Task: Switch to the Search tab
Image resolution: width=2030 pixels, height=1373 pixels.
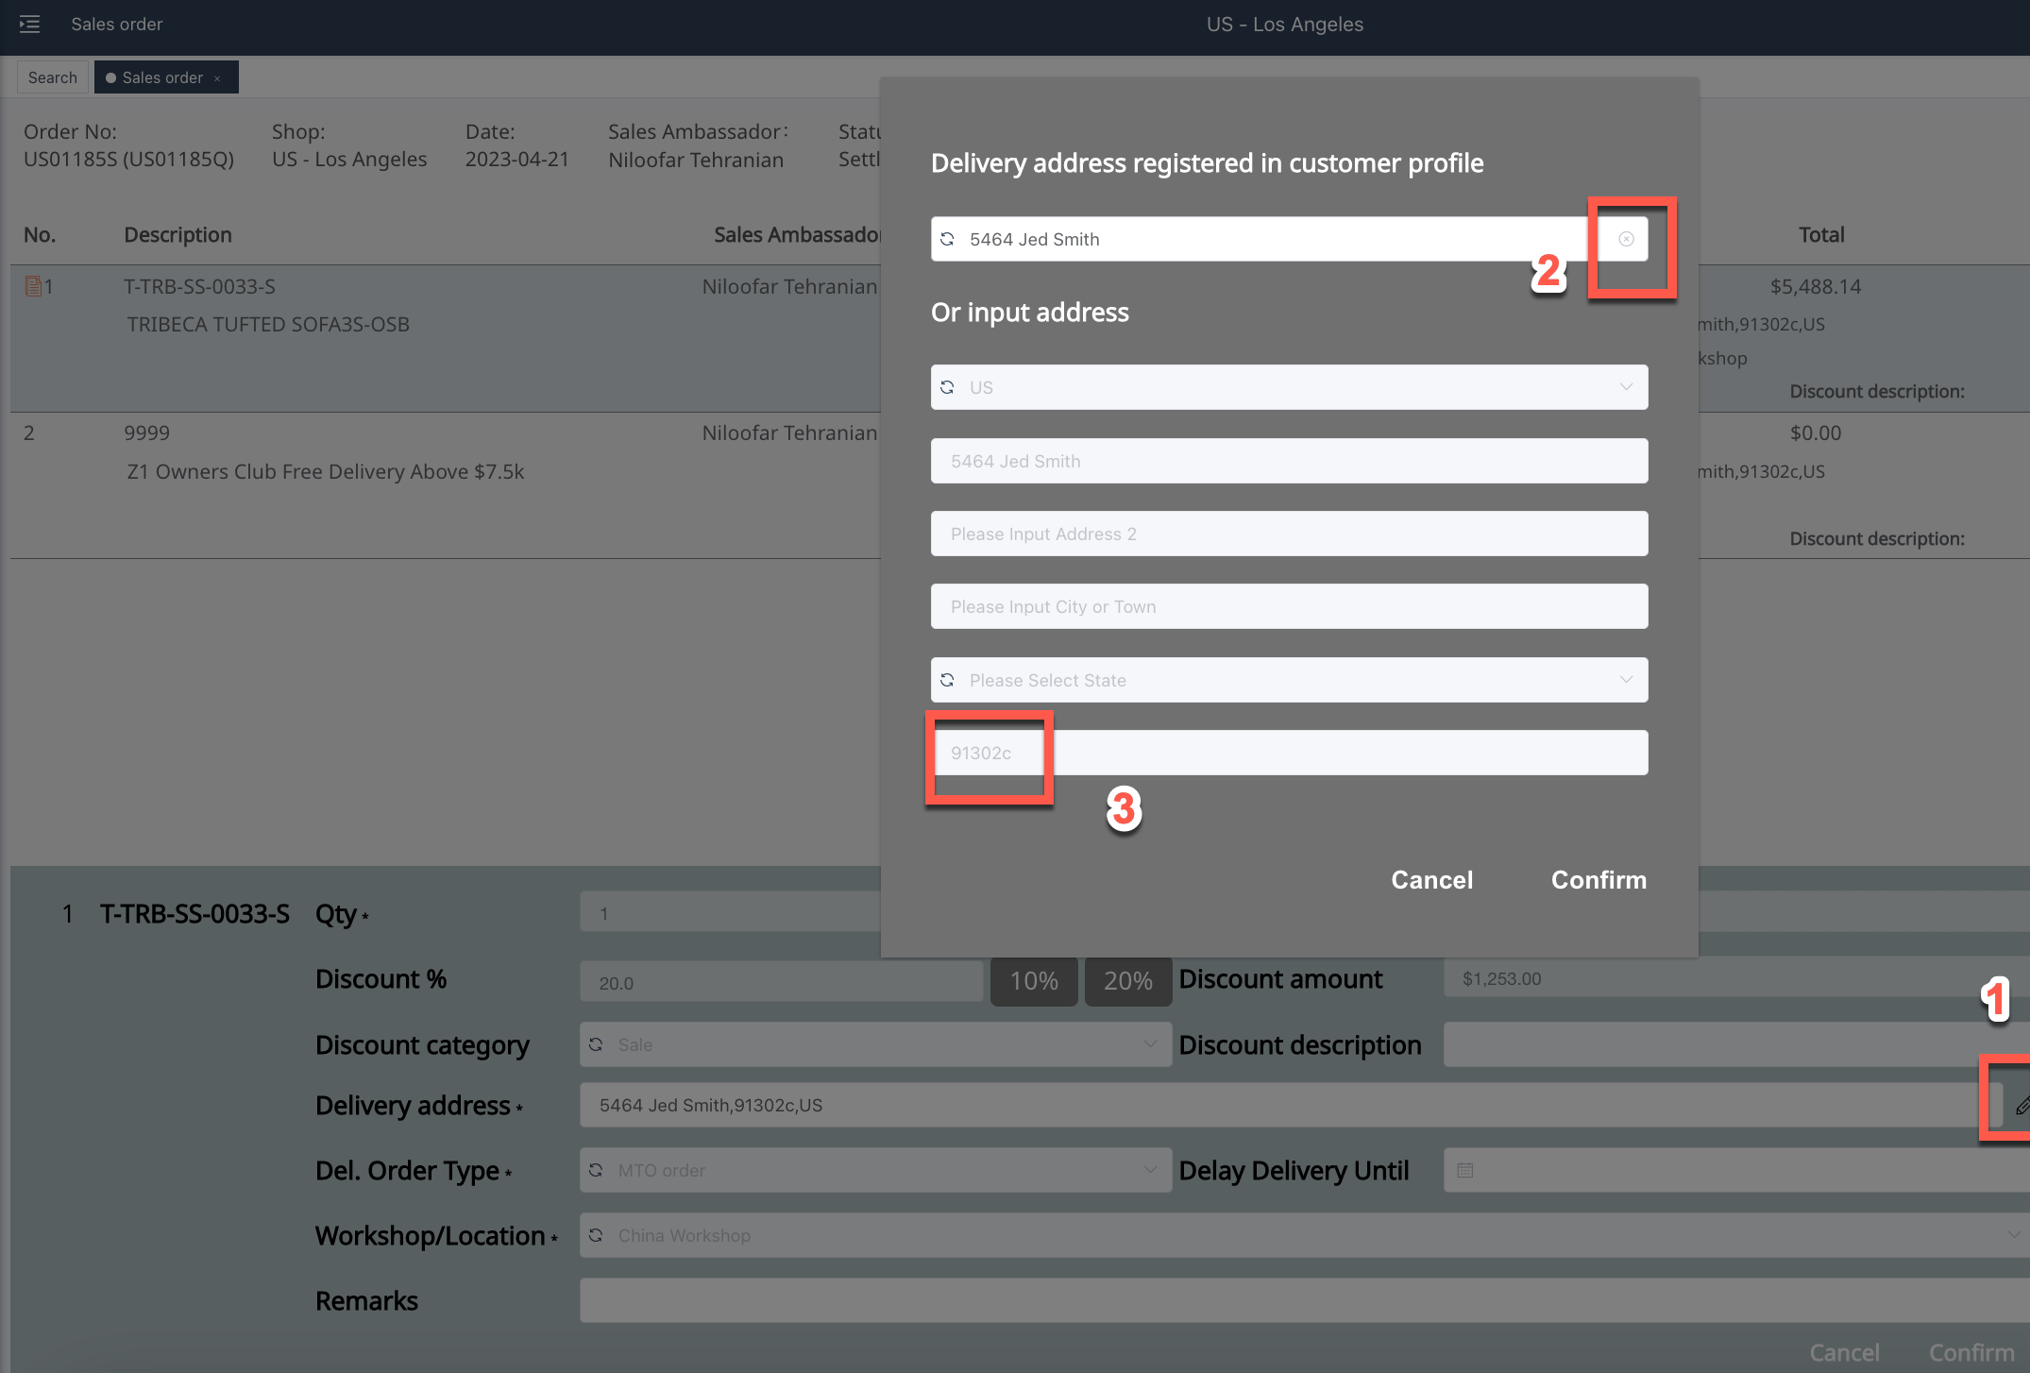Action: [x=53, y=77]
